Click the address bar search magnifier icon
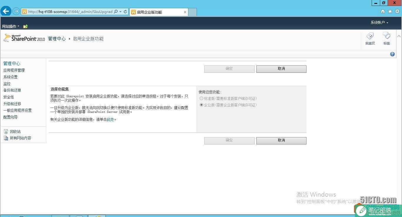This screenshot has height=217, width=402. [116, 11]
